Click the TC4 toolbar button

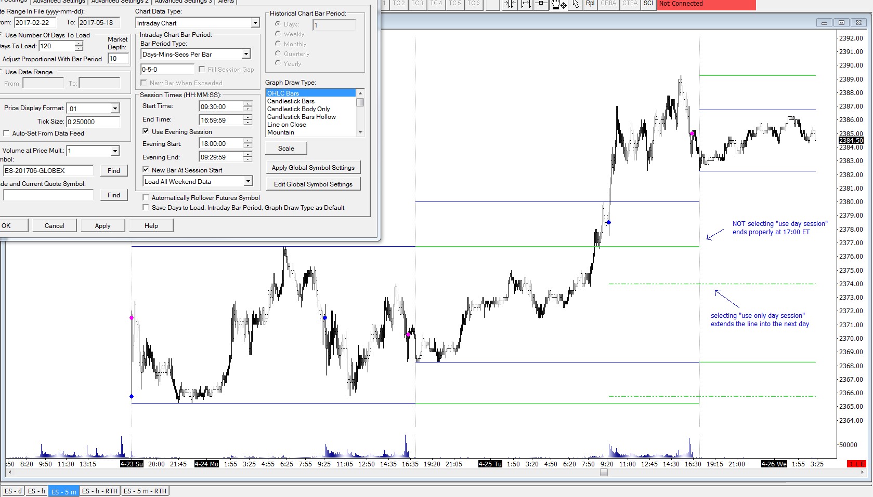pos(436,4)
